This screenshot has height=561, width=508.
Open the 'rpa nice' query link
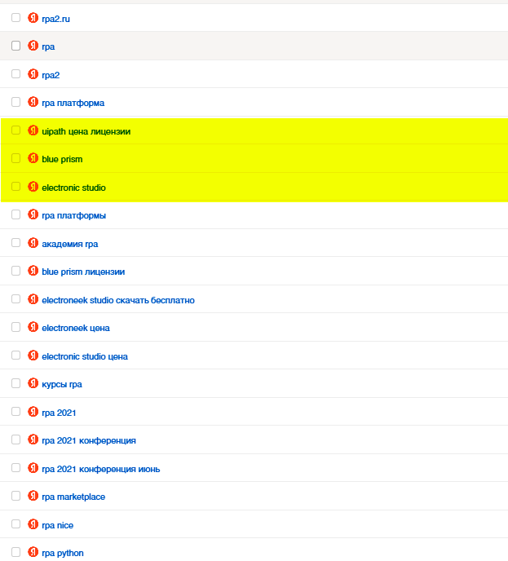(58, 526)
